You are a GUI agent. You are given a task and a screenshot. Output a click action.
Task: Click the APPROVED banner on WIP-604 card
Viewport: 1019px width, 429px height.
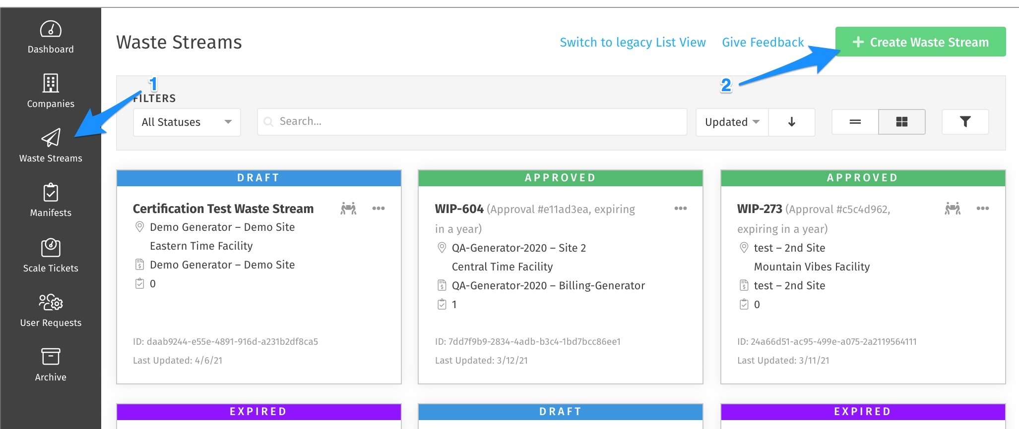tap(560, 178)
